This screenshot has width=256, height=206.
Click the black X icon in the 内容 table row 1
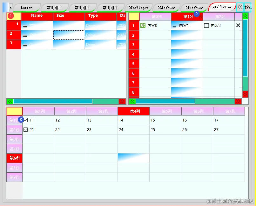coord(238,25)
